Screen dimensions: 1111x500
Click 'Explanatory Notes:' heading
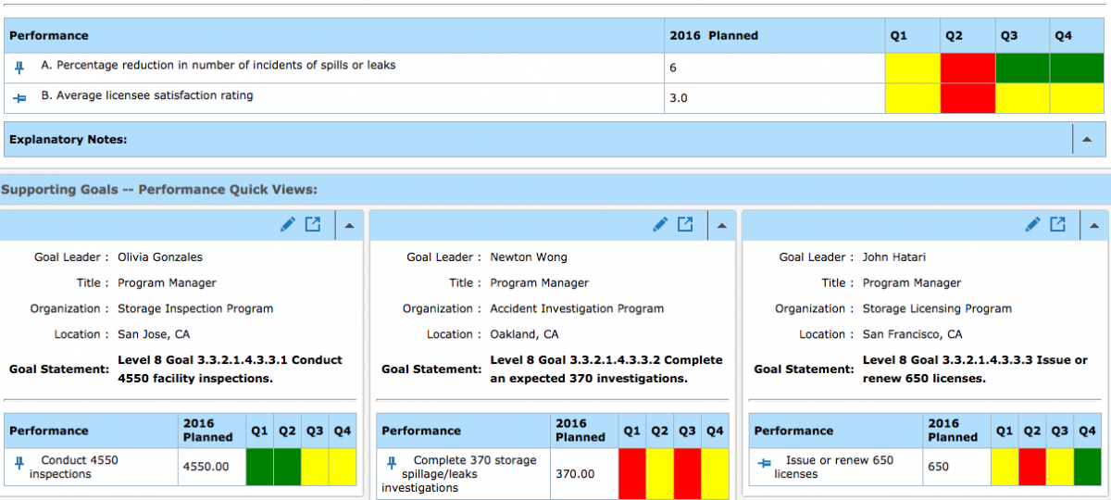(x=68, y=139)
